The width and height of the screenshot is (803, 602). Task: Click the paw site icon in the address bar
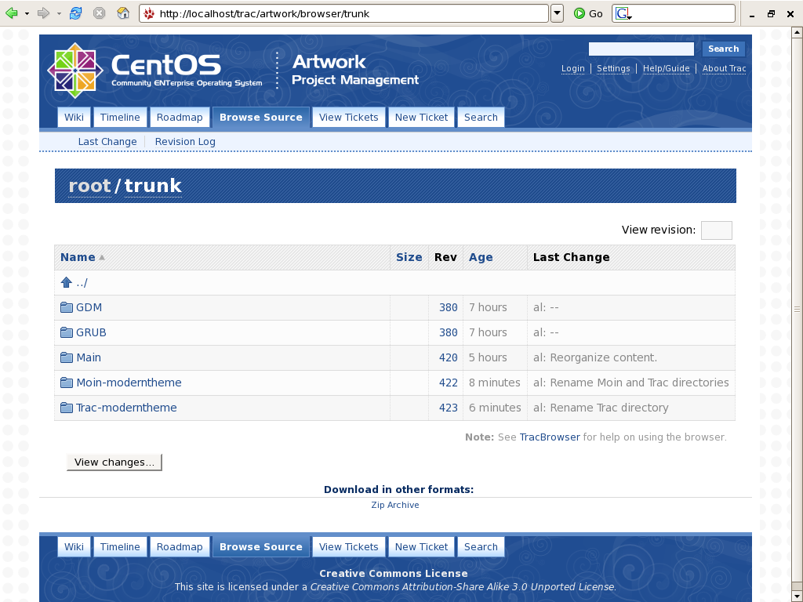[149, 14]
